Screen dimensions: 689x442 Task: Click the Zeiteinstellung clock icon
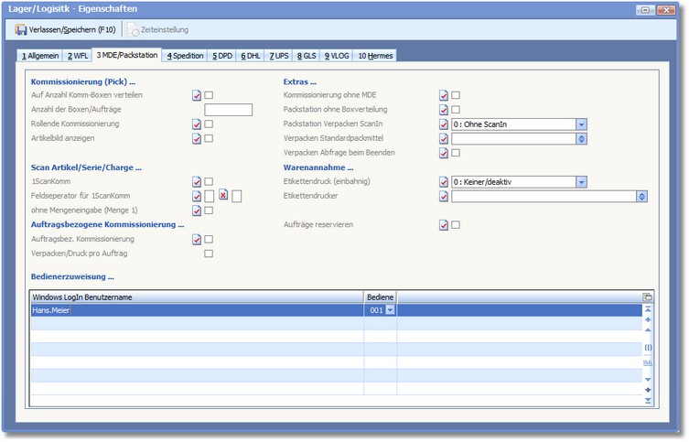[134, 29]
